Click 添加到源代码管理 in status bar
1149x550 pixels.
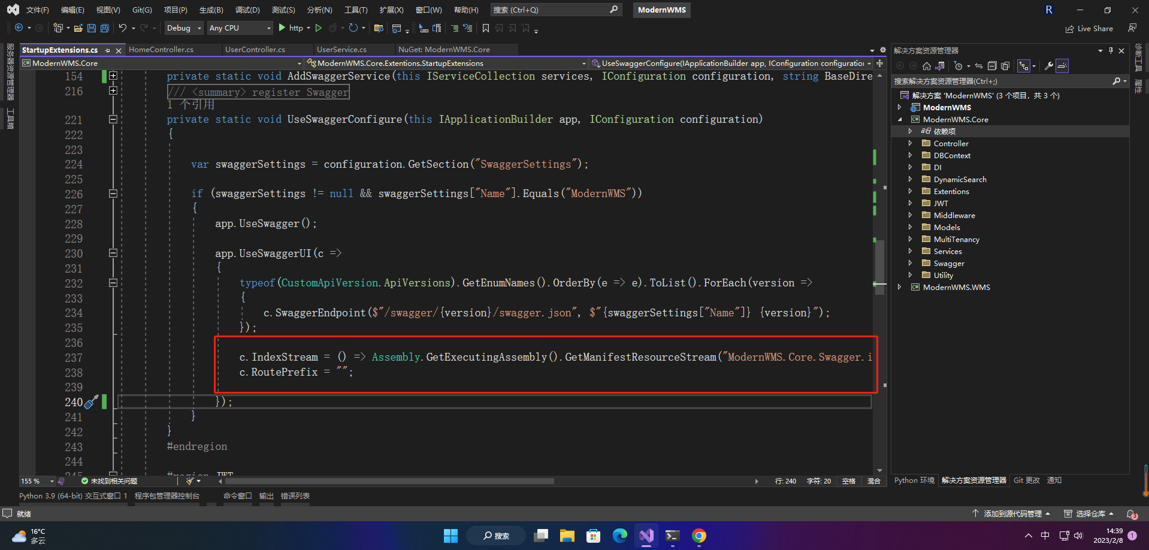pos(1011,513)
